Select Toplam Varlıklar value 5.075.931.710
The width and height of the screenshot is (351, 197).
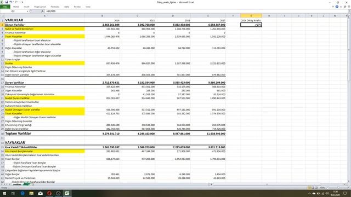103,134
